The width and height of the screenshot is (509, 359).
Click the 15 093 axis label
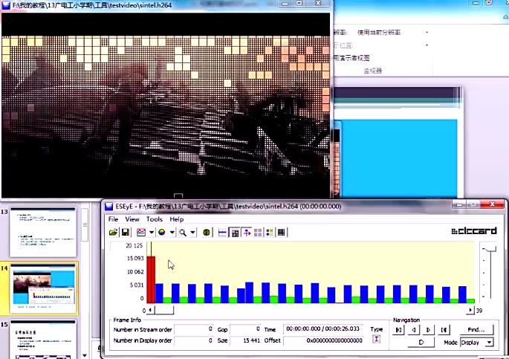(x=135, y=259)
